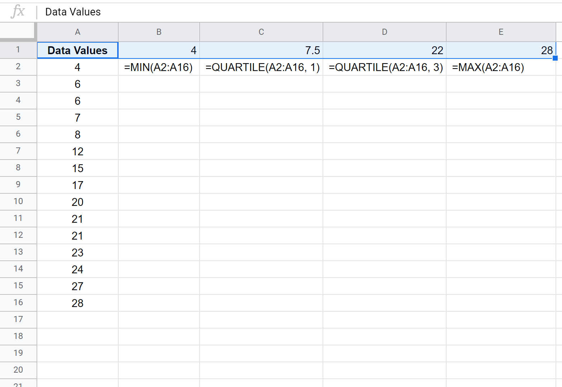Viewport: 562px width, 387px height.
Task: Click the formula bar text Data Values
Action: click(x=73, y=12)
